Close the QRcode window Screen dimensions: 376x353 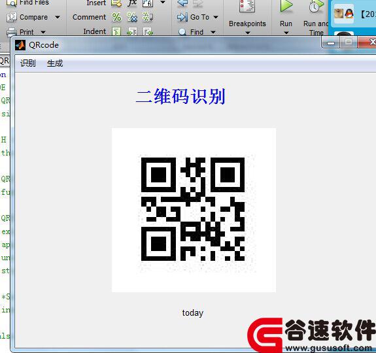point(367,42)
